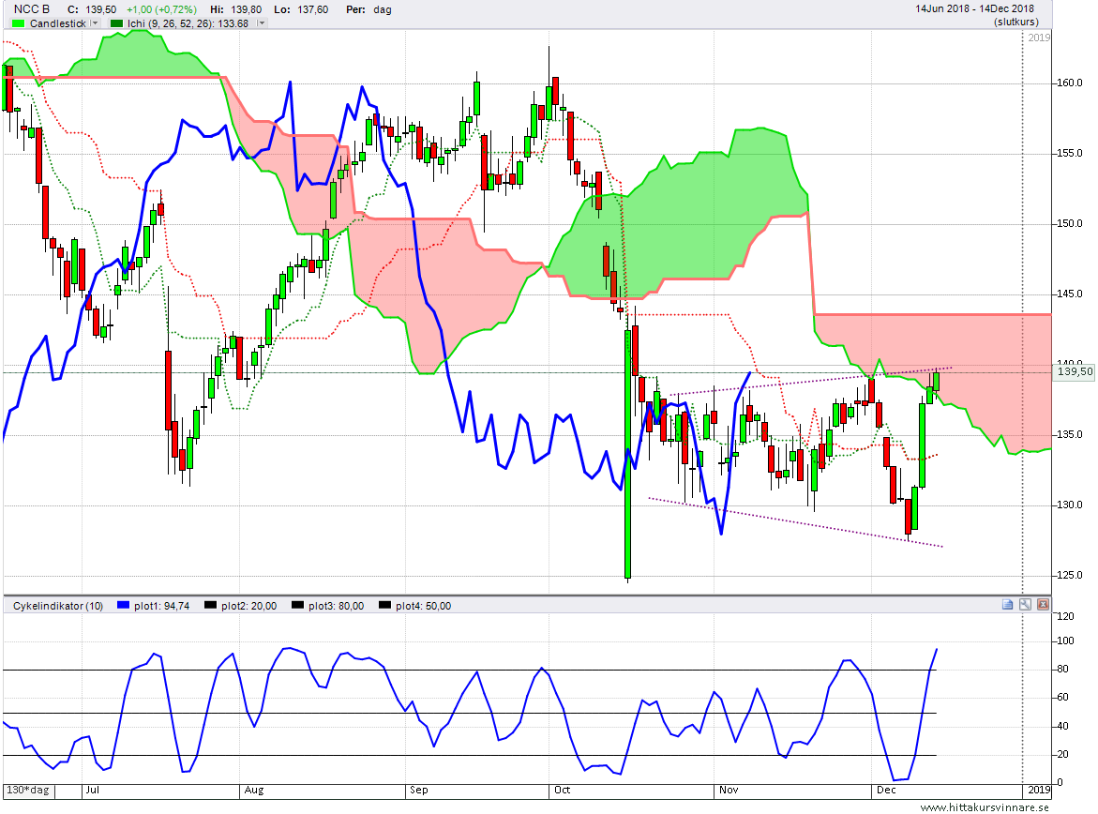
Task: Click the Nov month marker on time axis
Action: click(x=729, y=791)
